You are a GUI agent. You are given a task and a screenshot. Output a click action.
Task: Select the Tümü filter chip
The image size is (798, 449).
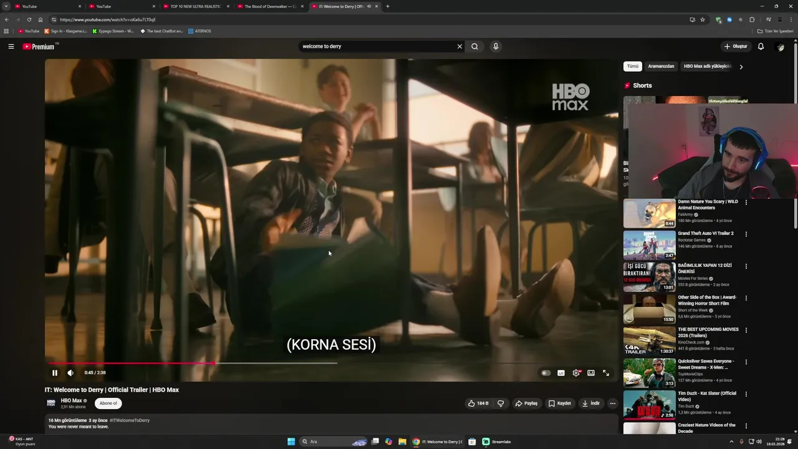click(633, 66)
